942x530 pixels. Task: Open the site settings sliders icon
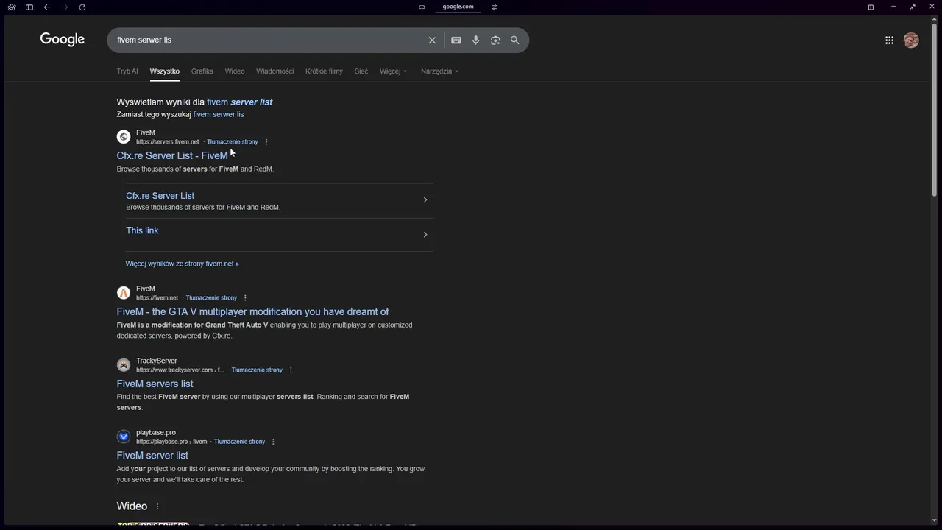point(495,7)
